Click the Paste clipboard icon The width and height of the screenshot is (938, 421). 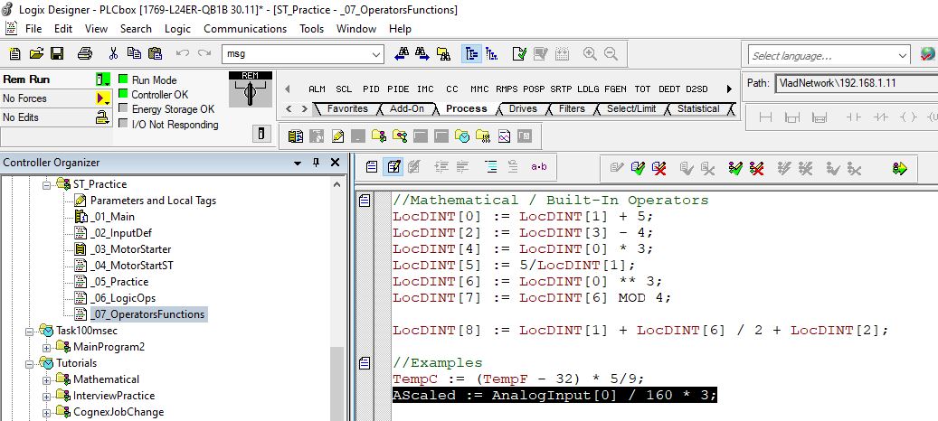[x=154, y=54]
